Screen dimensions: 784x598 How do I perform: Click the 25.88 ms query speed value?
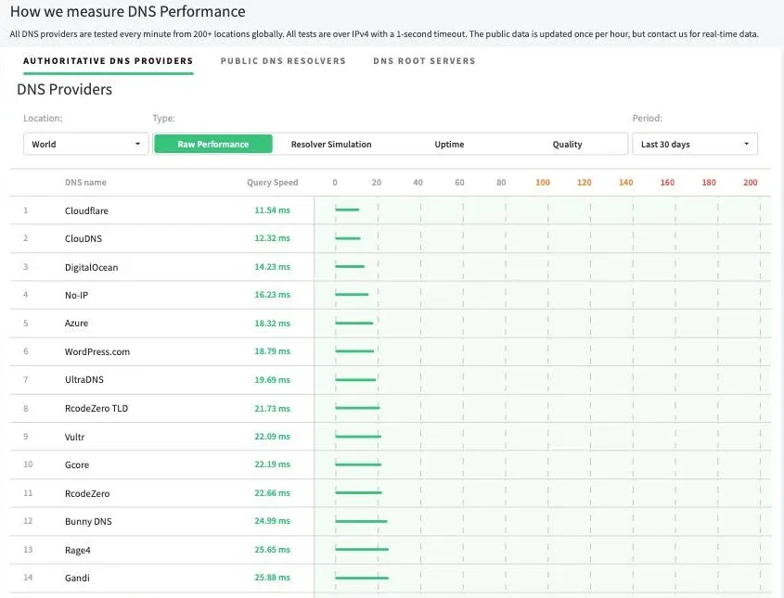(x=272, y=577)
